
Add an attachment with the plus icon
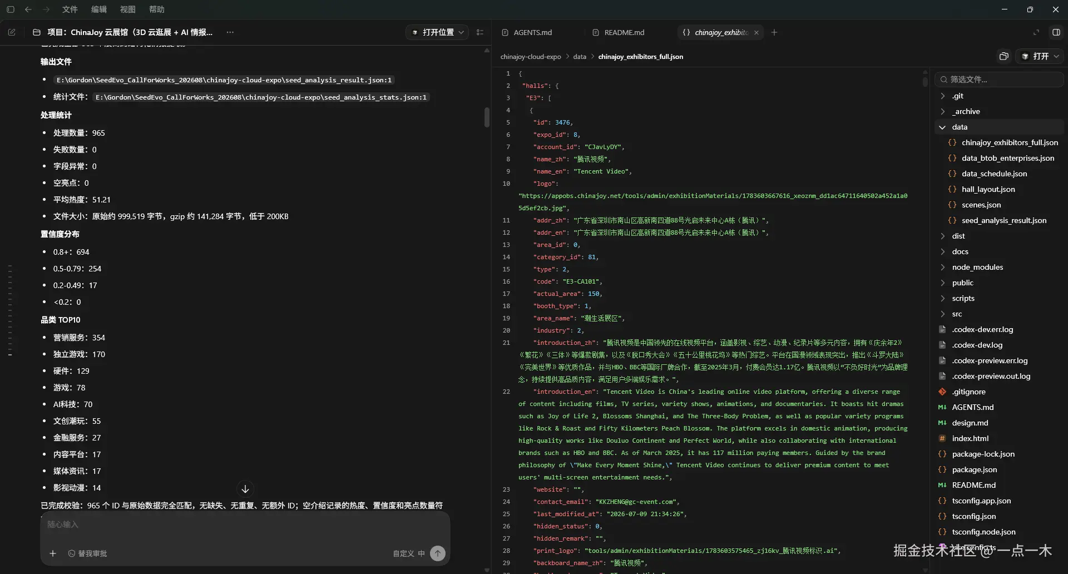53,553
